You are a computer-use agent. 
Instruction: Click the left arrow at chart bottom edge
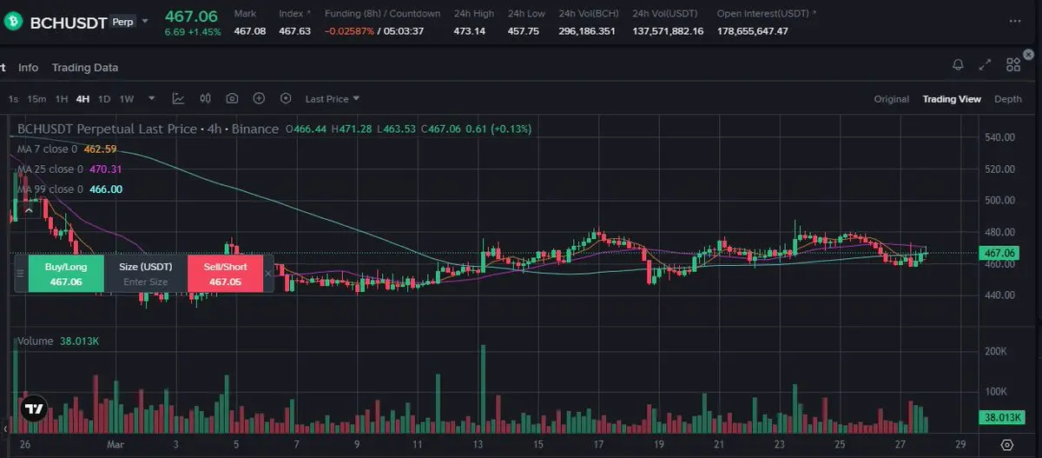[x=4, y=428]
